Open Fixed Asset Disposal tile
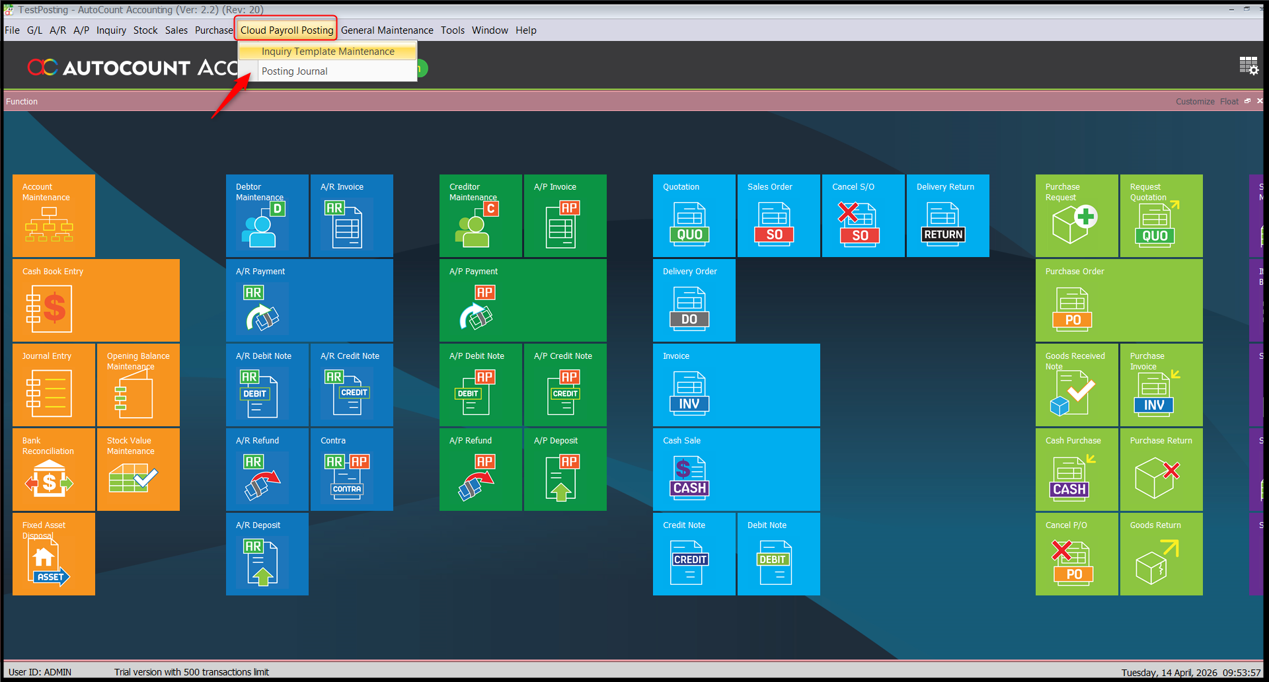Image resolution: width=1269 pixels, height=682 pixels. [54, 554]
